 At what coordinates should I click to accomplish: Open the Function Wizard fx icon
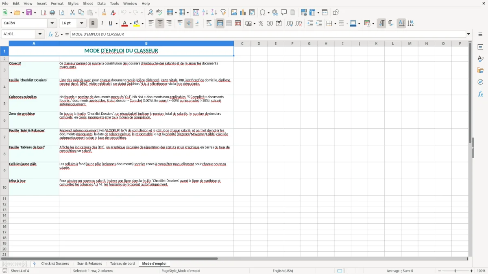pos(51,35)
